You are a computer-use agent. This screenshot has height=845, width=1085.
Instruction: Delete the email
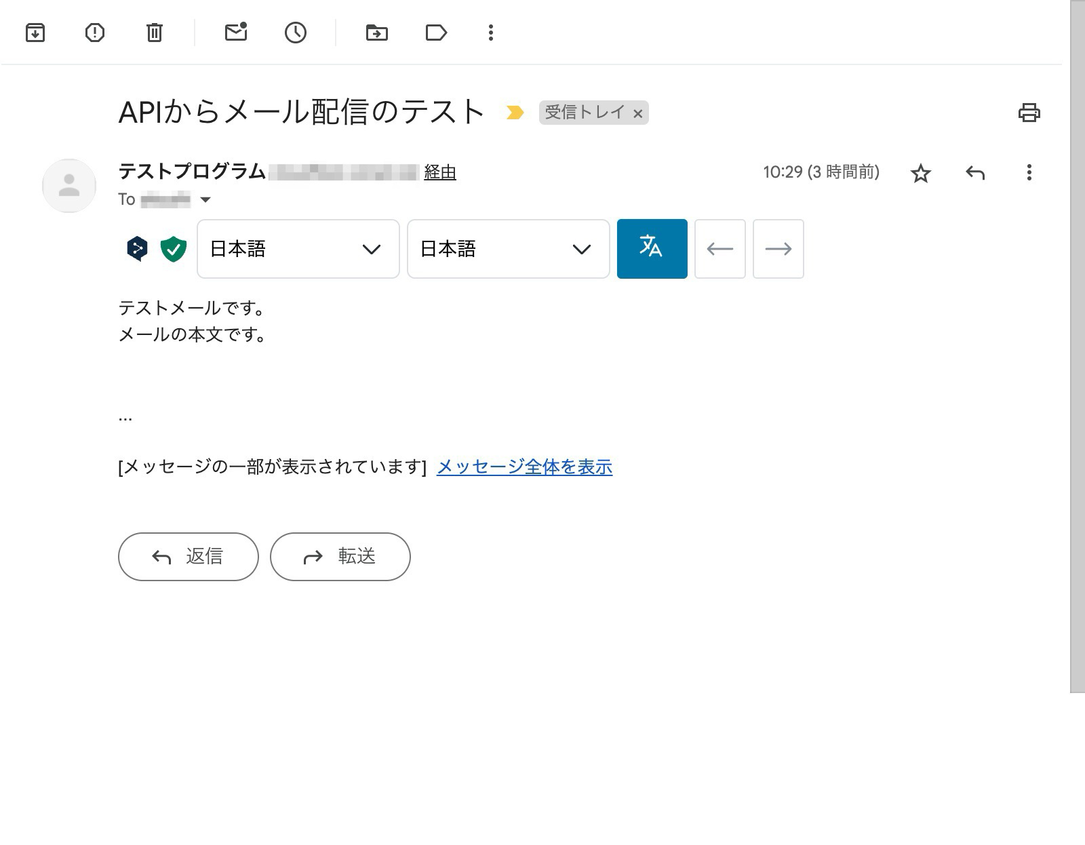(154, 33)
